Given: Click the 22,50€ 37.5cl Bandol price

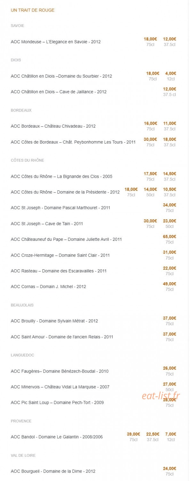Looking at the screenshot, I should (x=153, y=434).
